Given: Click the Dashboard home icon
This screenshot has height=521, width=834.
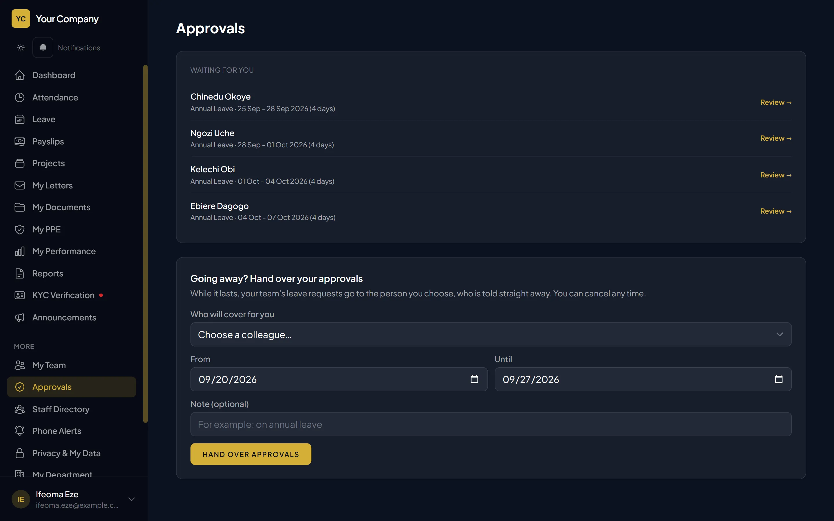Looking at the screenshot, I should (x=20, y=75).
